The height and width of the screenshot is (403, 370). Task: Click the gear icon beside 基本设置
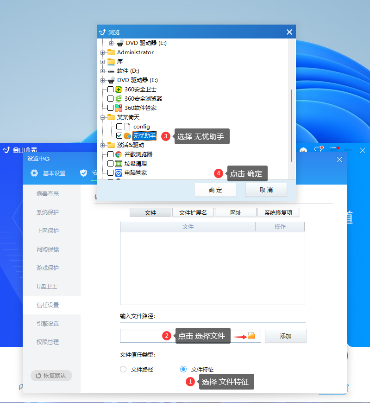[x=34, y=173]
